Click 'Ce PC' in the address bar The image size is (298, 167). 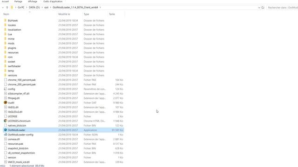21,7
